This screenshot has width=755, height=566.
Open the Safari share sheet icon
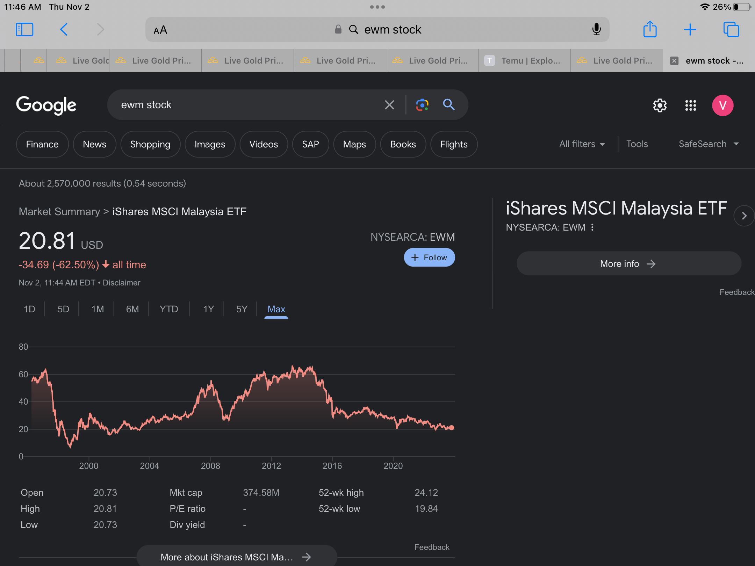650,29
